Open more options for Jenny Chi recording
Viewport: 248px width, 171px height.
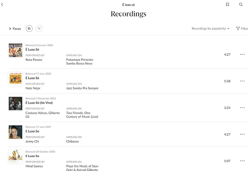click(x=242, y=134)
